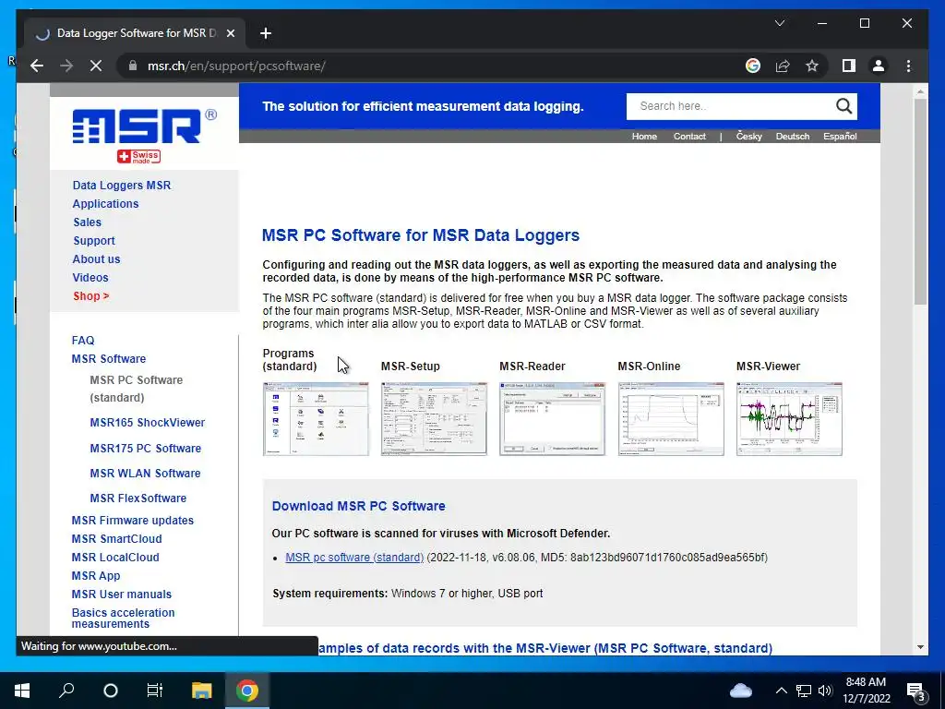Click the msr.ch address bar URL
The image size is (945, 709).
pos(236,66)
